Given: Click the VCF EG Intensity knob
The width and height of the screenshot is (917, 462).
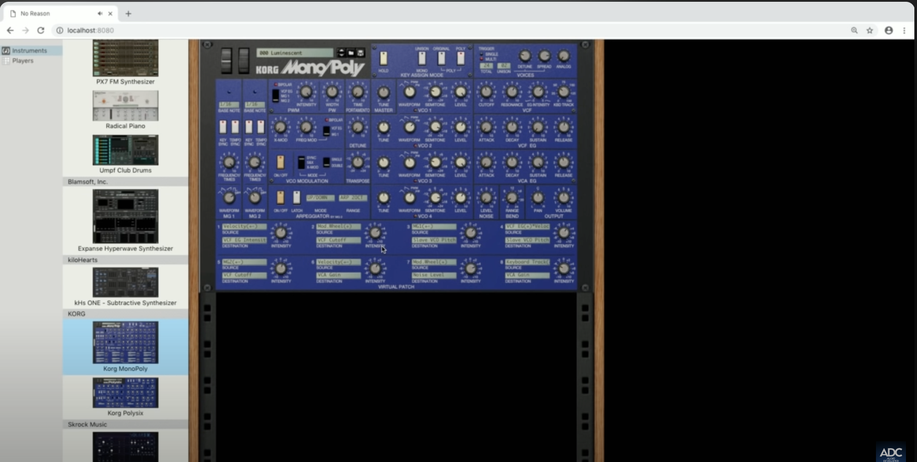Looking at the screenshot, I should point(538,92).
